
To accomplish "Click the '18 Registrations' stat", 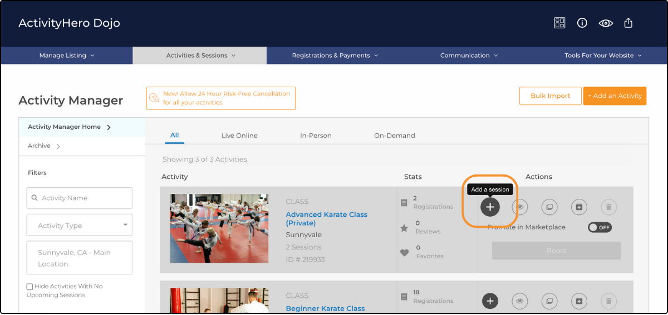I will point(433,297).
